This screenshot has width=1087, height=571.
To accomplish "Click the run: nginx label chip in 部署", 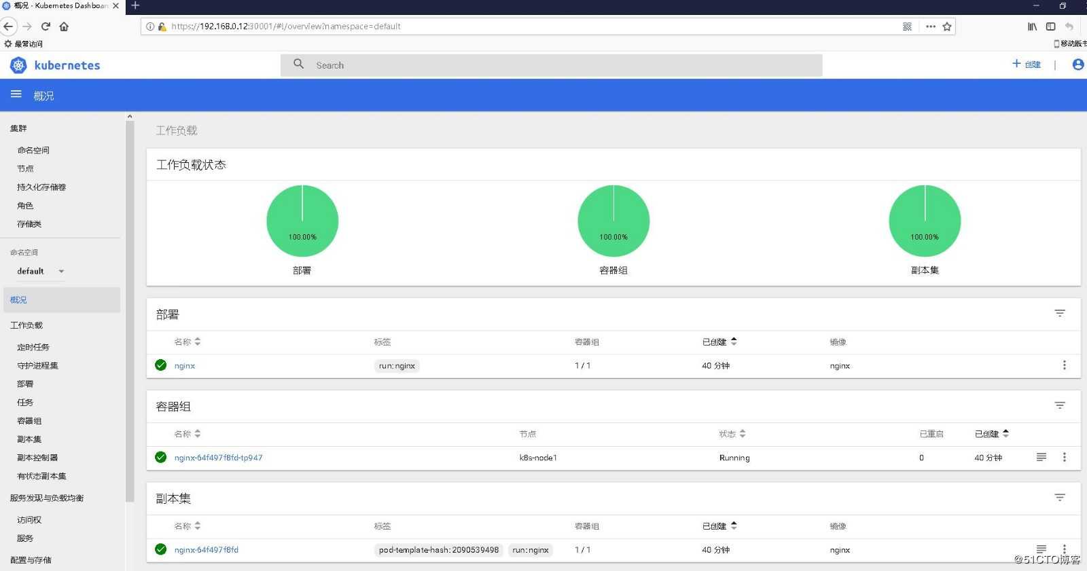I will click(x=397, y=365).
